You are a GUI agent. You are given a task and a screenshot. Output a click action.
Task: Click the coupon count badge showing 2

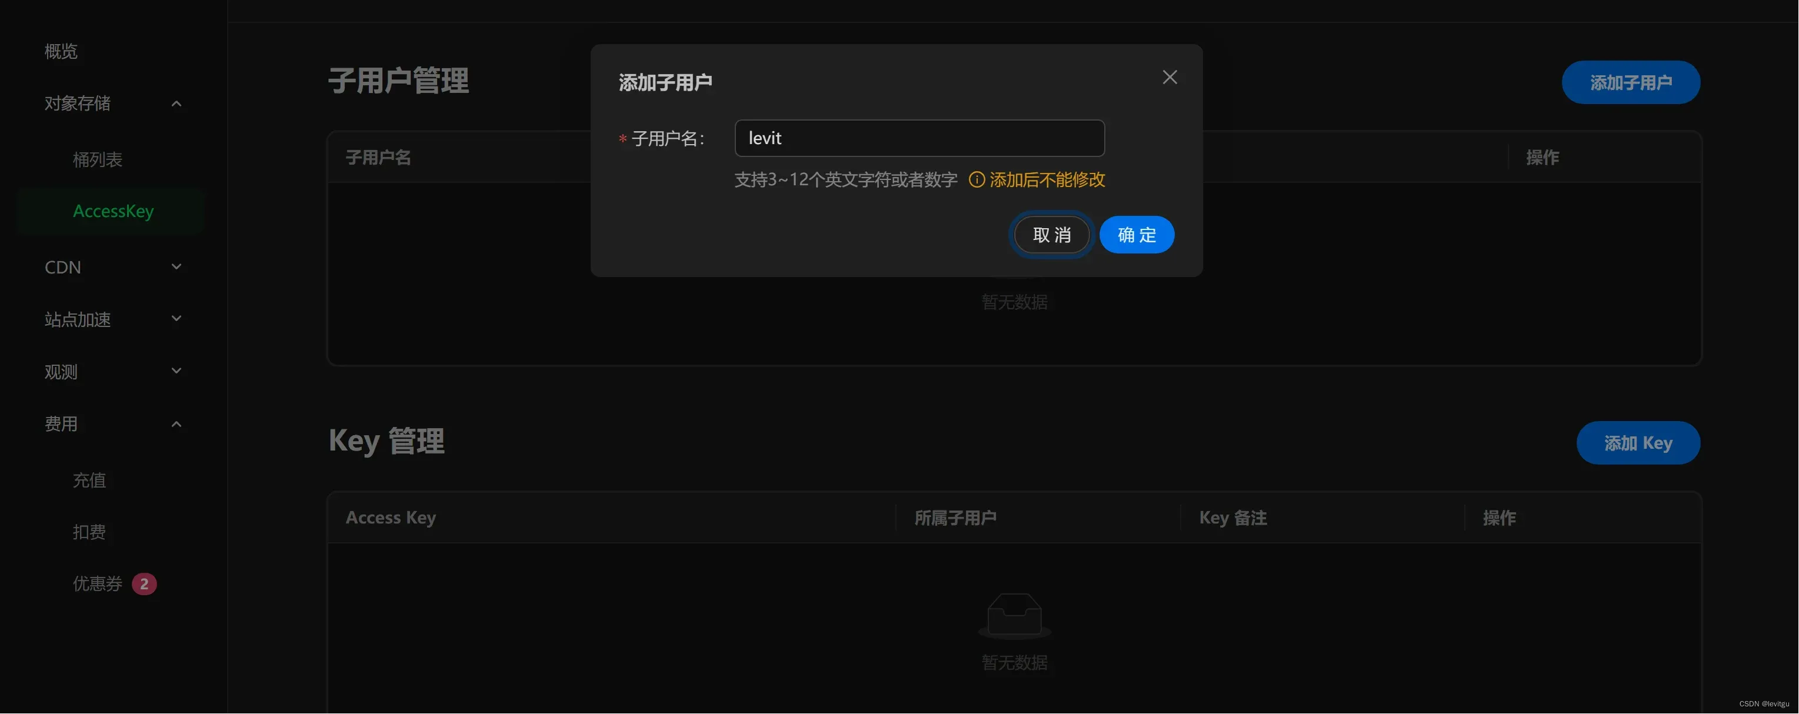(144, 583)
